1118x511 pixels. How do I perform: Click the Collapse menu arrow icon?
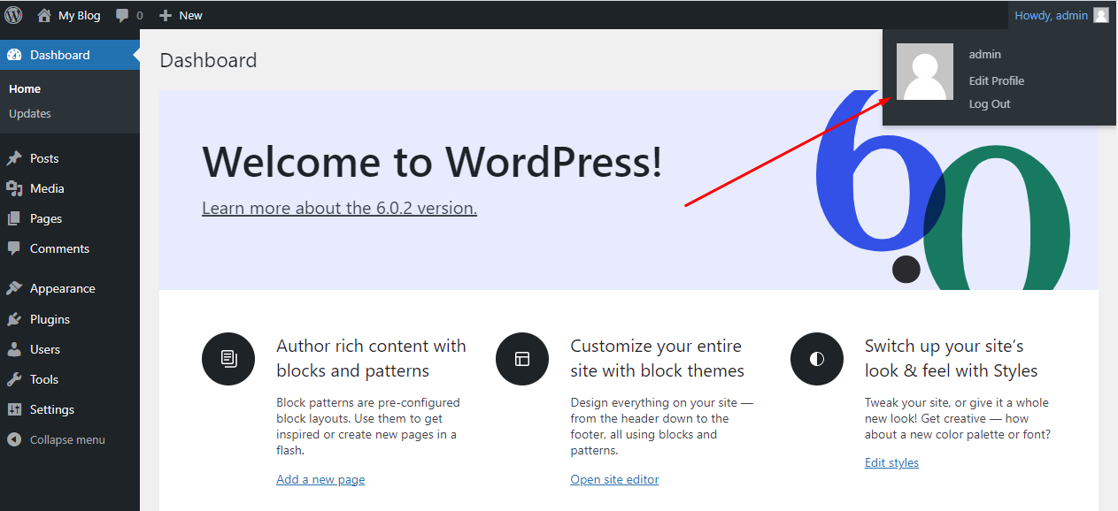pyautogui.click(x=14, y=439)
